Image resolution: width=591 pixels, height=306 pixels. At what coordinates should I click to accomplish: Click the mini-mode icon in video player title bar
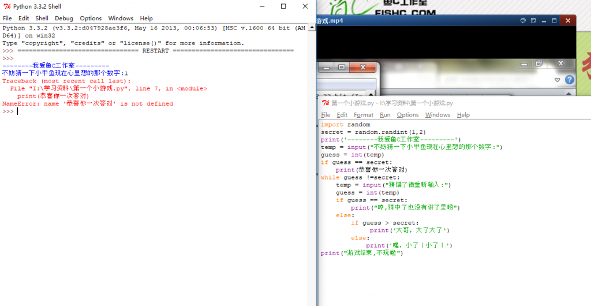(534, 21)
